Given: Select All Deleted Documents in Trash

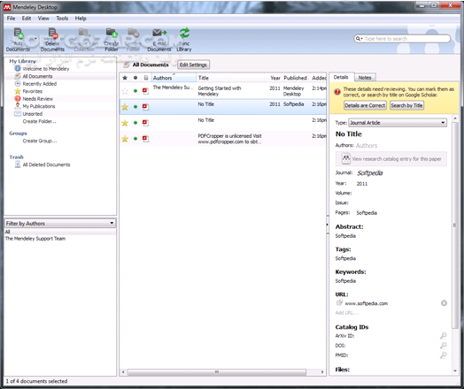Looking at the screenshot, I should [x=46, y=164].
